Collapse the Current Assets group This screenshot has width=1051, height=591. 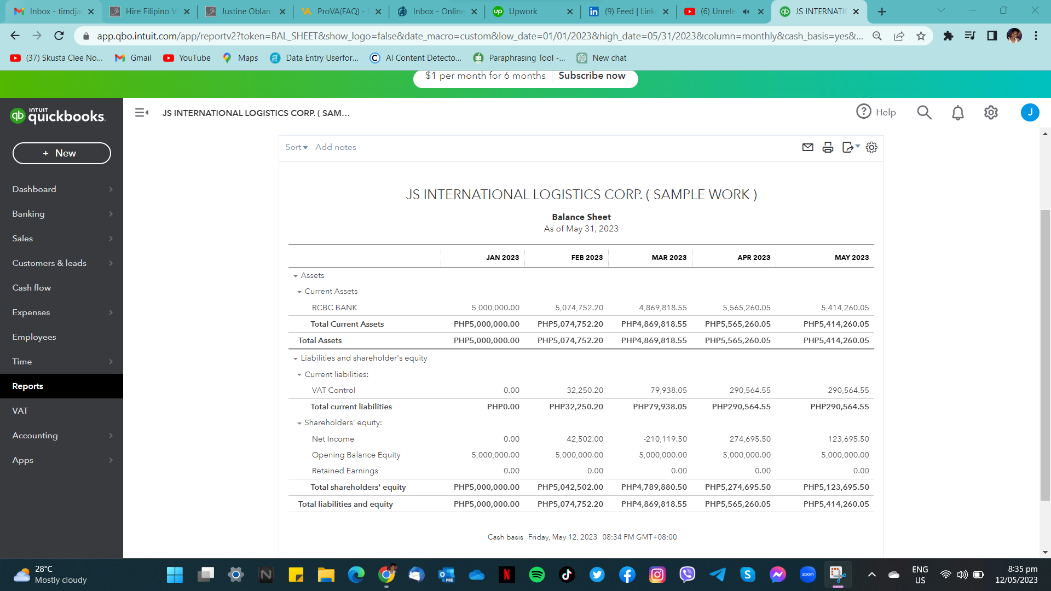click(299, 292)
